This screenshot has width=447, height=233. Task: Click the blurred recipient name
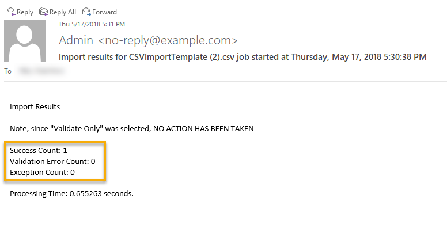[41, 71]
